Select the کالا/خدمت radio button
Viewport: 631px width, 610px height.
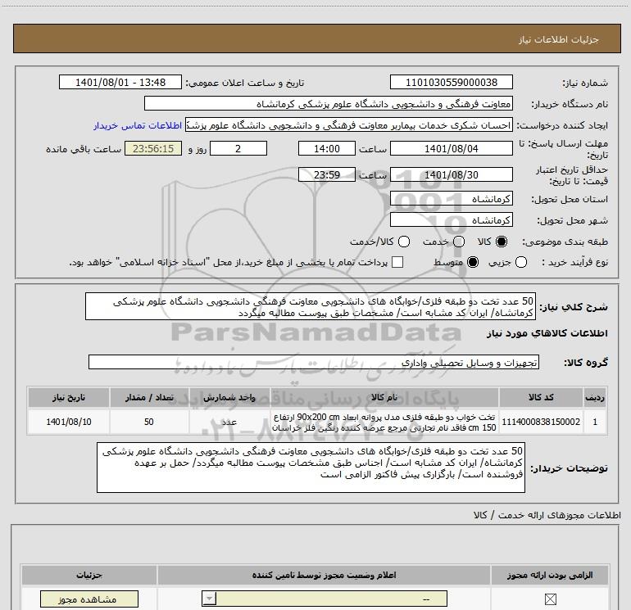coord(404,242)
